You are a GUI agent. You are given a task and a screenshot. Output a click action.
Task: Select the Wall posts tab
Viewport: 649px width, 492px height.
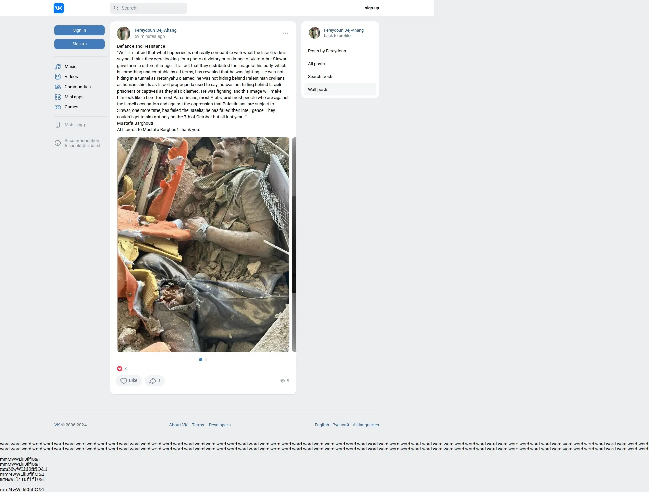318,90
